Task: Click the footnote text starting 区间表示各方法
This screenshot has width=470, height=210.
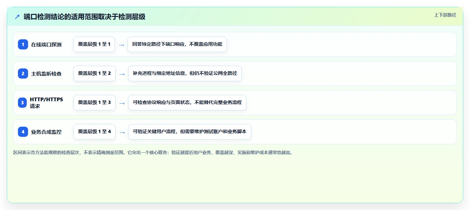Action: point(153,152)
